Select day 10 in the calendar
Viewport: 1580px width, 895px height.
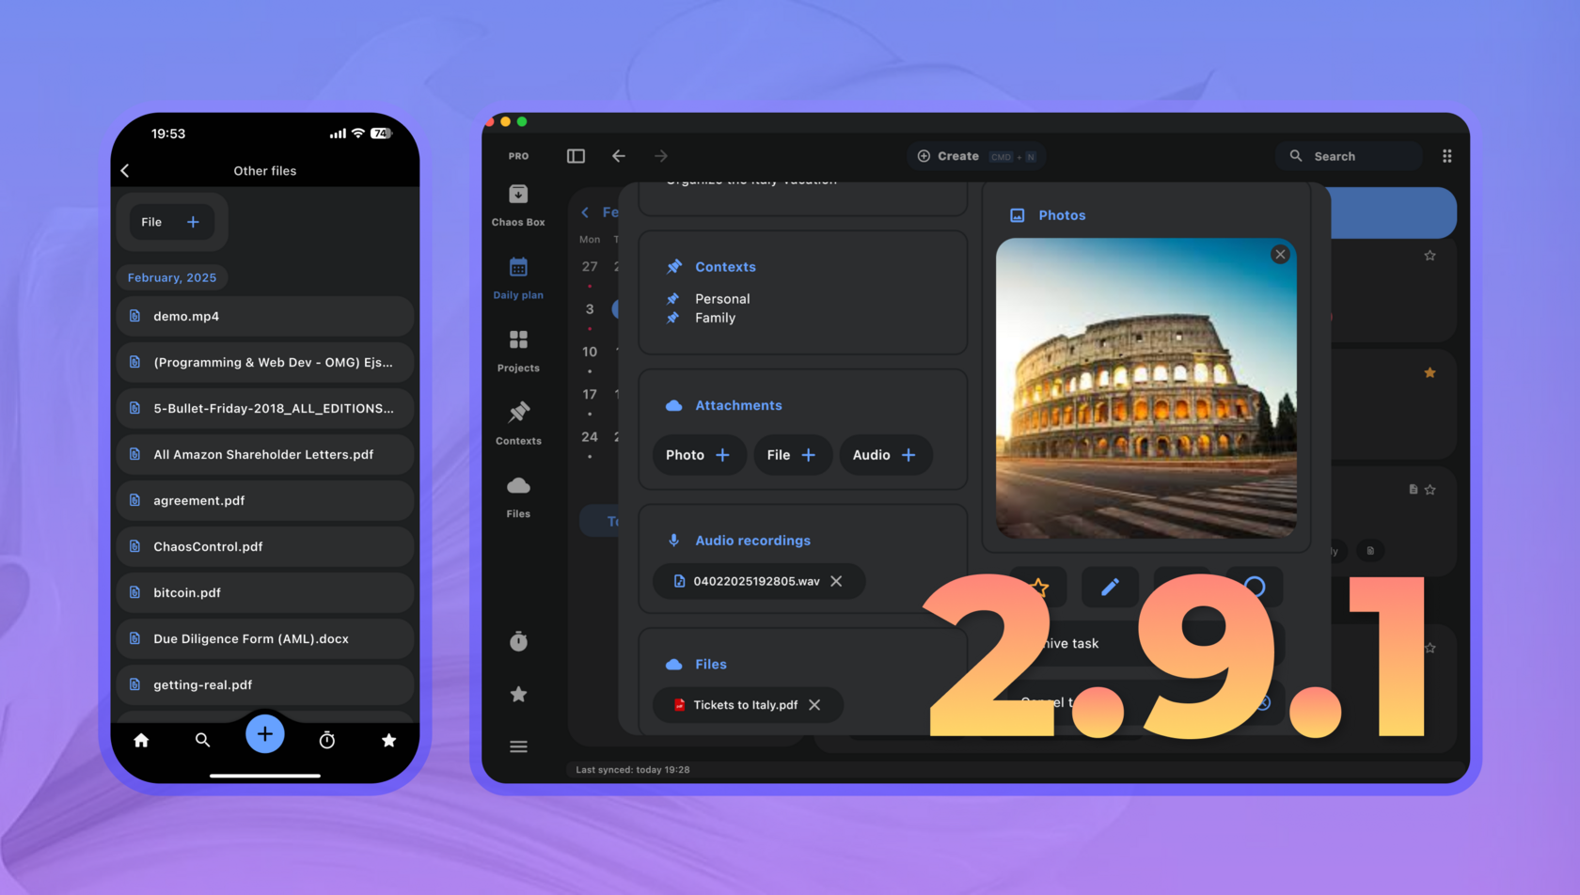[x=590, y=352]
